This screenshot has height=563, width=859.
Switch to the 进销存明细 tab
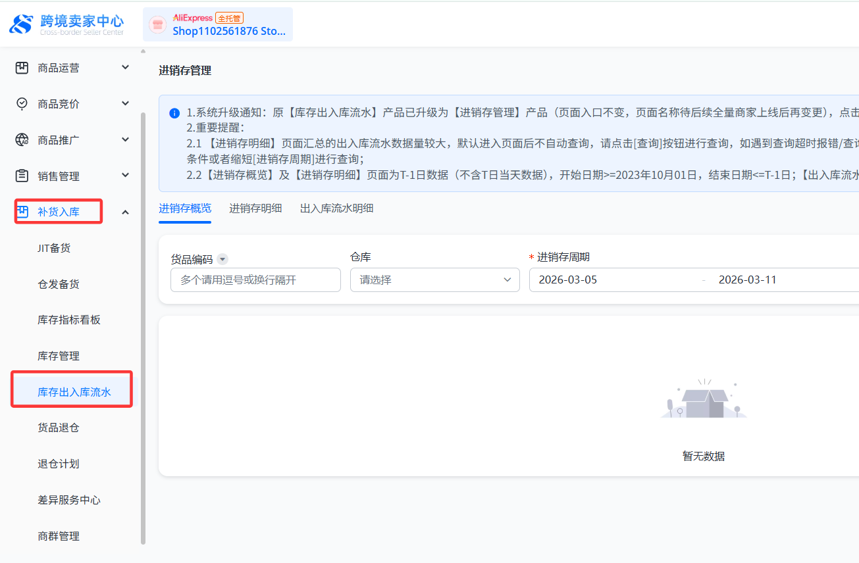[255, 208]
